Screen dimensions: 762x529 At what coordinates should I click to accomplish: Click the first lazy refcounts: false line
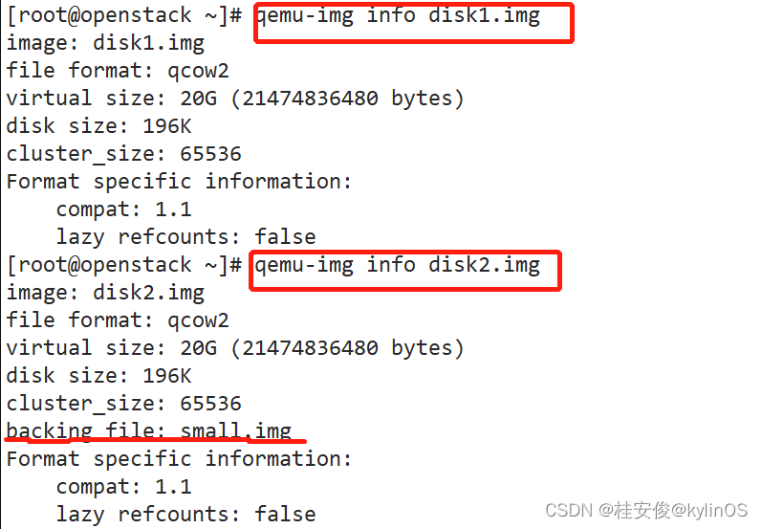tap(186, 238)
